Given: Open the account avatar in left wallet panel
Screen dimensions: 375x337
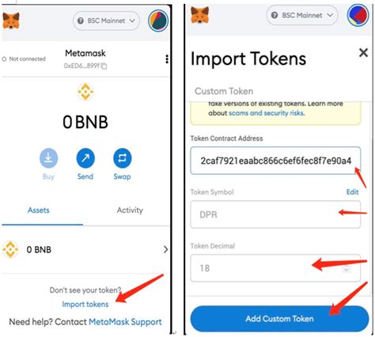Looking at the screenshot, I should point(158,21).
